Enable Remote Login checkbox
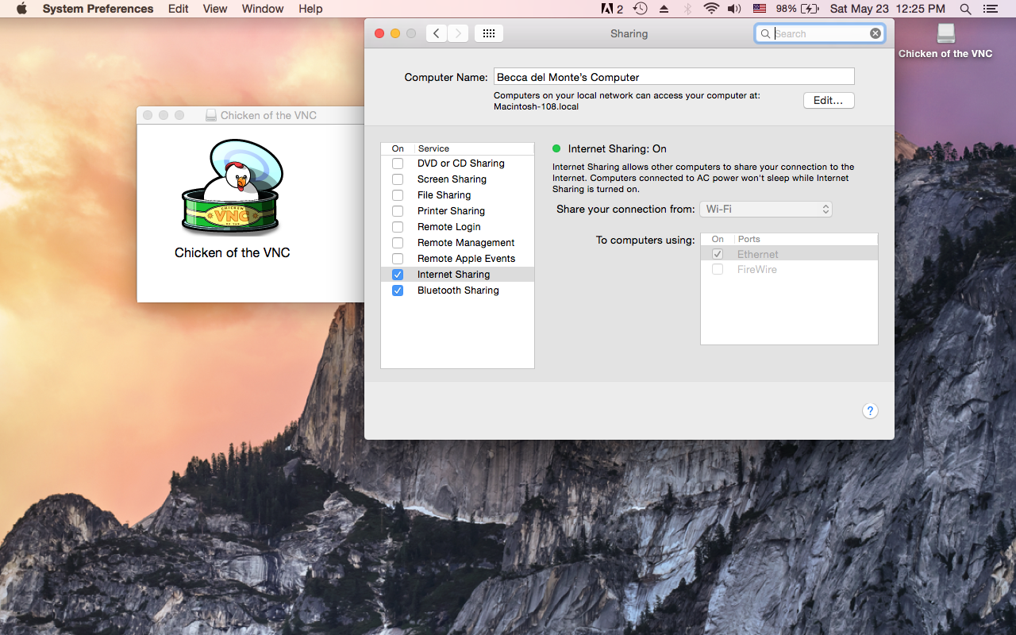Image resolution: width=1016 pixels, height=635 pixels. pos(398,227)
